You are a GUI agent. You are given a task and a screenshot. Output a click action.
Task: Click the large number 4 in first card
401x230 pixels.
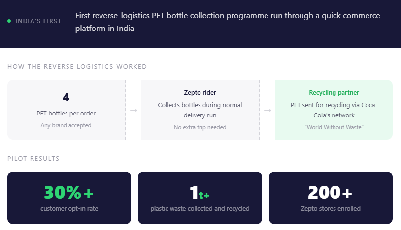tap(66, 97)
